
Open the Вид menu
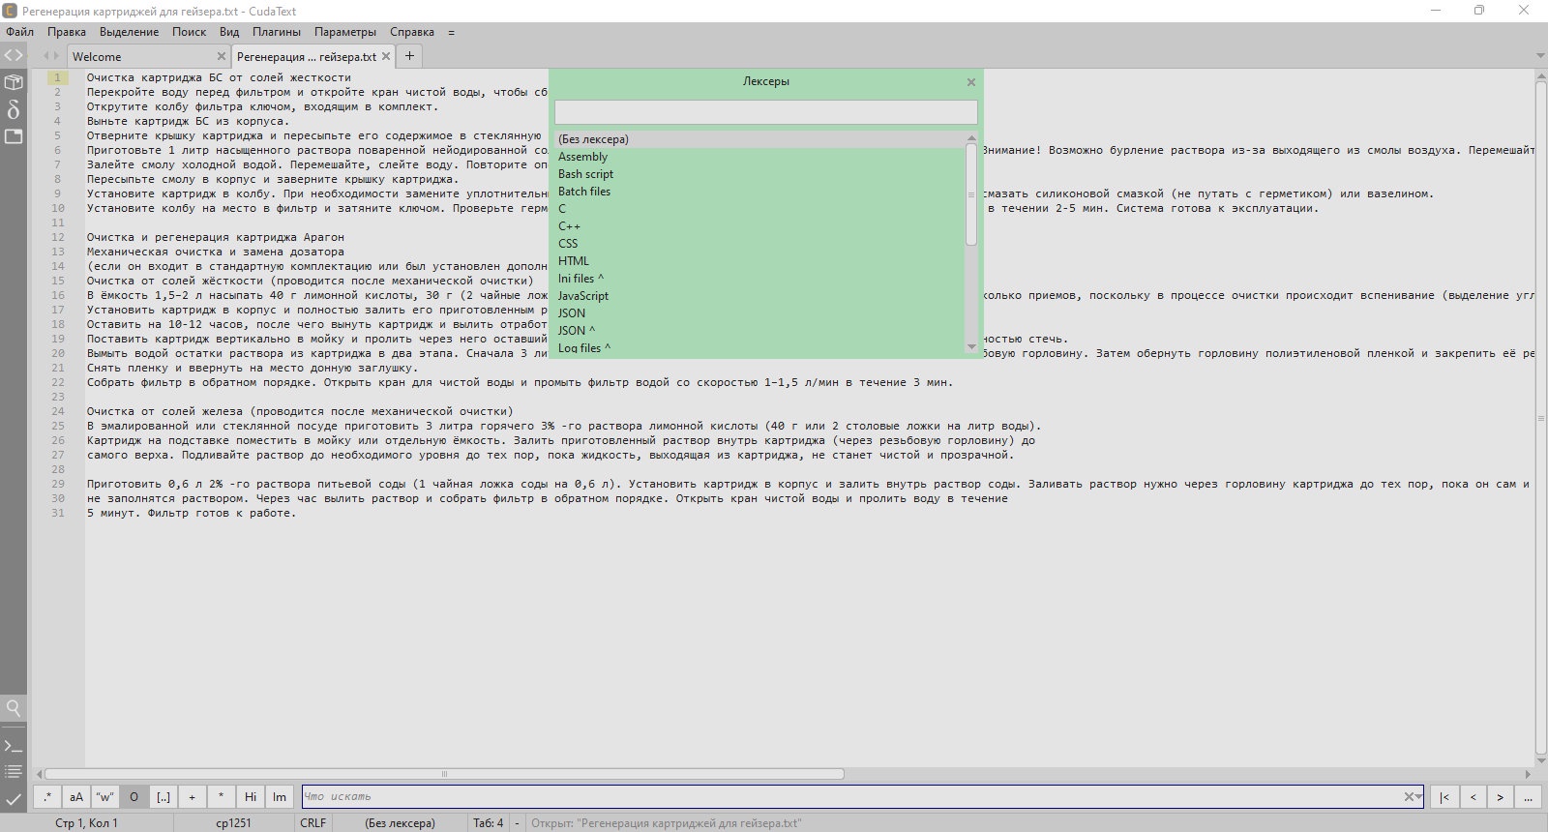point(229,32)
